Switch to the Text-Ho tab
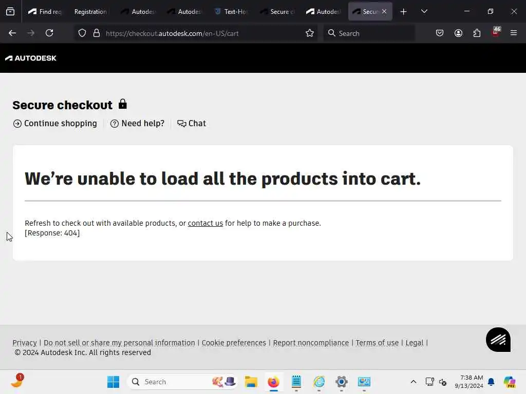 click(x=232, y=12)
